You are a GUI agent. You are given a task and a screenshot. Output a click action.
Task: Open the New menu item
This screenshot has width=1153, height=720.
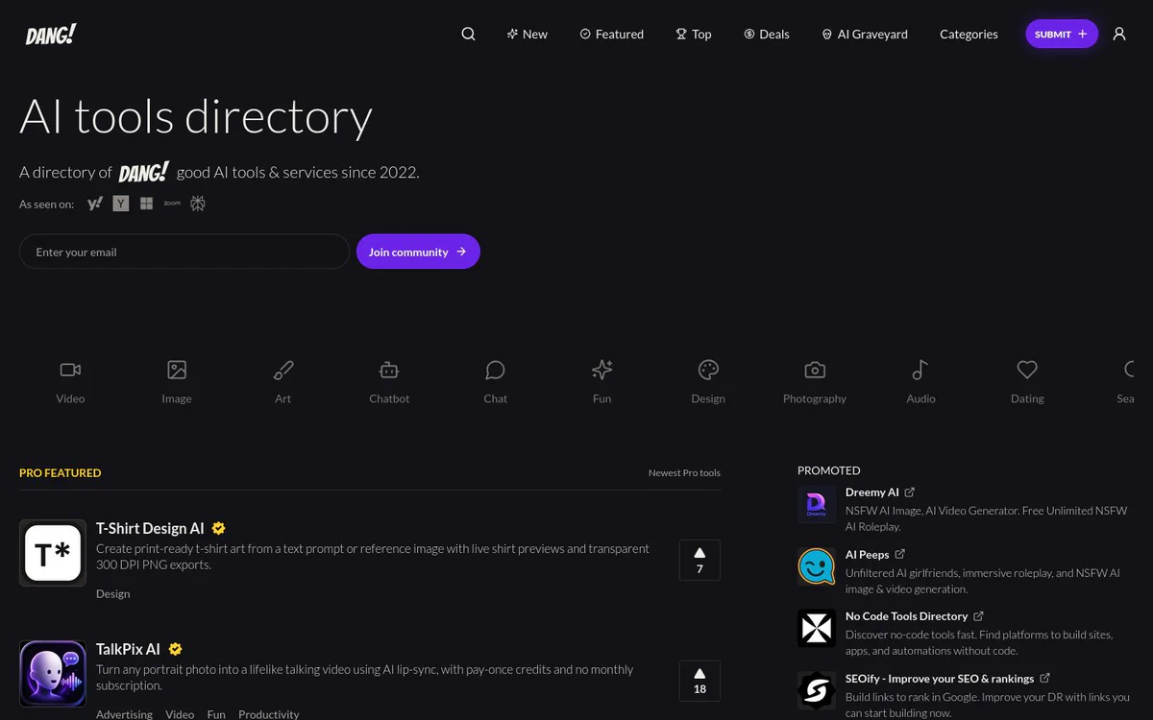click(527, 34)
